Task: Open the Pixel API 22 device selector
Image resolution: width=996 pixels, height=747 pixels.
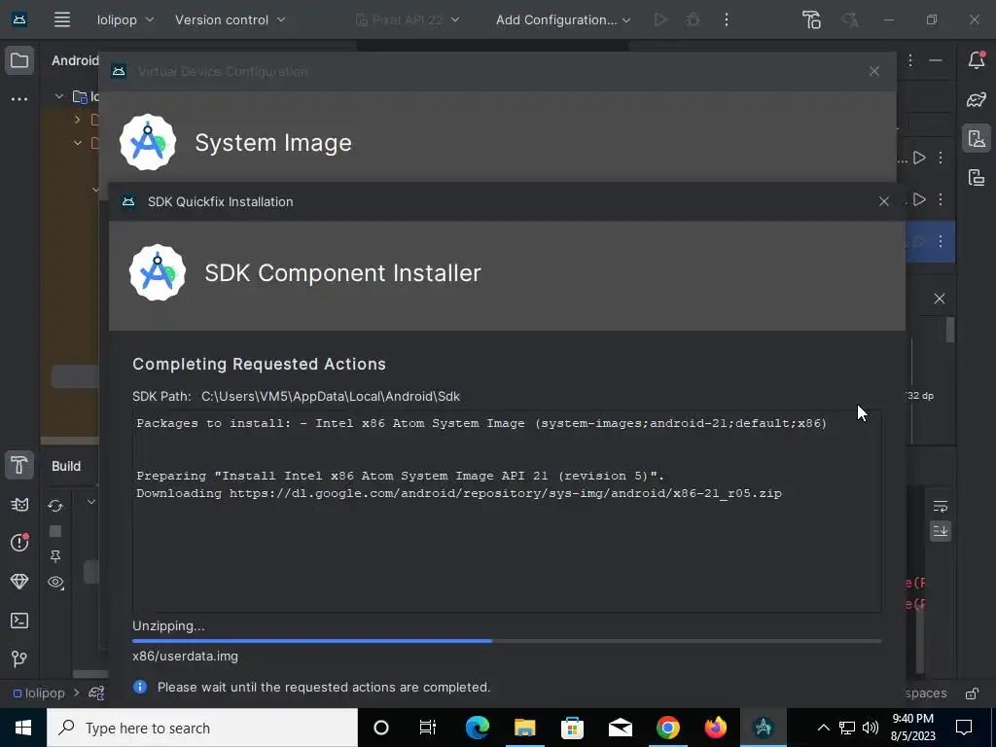Action: coord(408,19)
